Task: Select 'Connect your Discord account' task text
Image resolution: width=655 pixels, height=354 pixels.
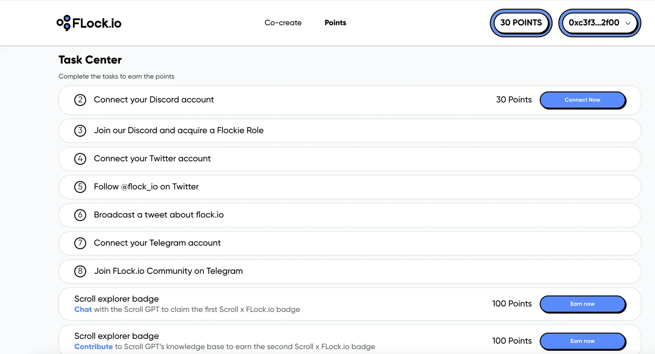Action: tap(154, 100)
